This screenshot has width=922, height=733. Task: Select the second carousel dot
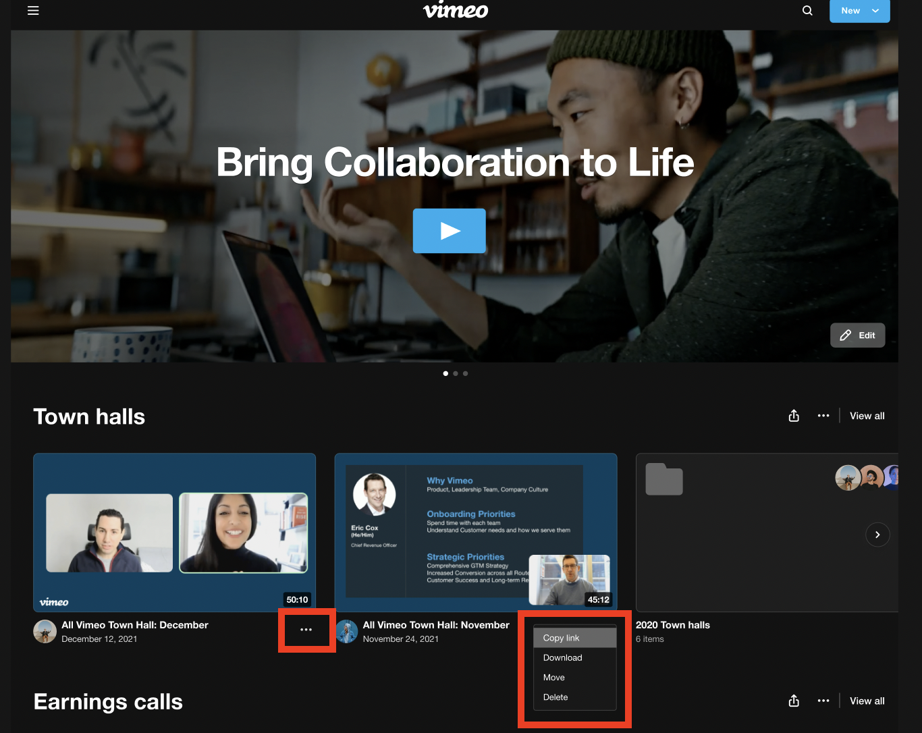pyautogui.click(x=456, y=373)
